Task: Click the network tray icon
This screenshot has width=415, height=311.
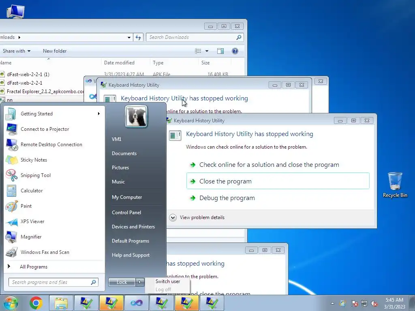Action: (x=364, y=303)
